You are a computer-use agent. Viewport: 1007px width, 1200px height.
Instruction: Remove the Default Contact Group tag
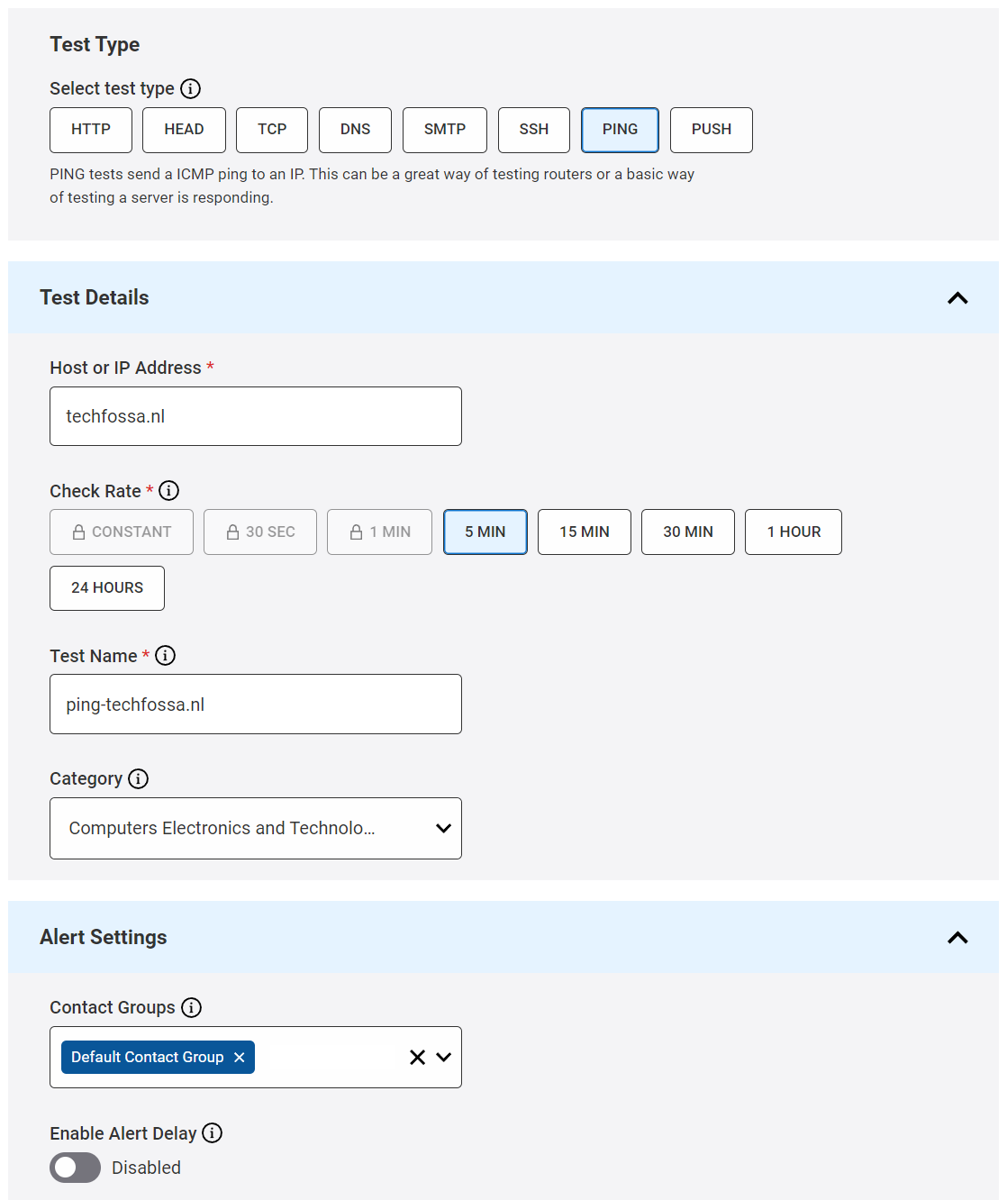tap(240, 1058)
